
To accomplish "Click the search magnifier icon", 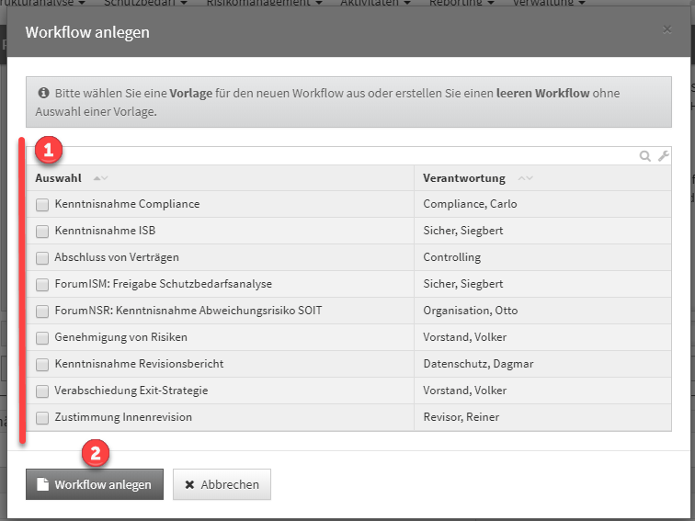I will [x=645, y=156].
